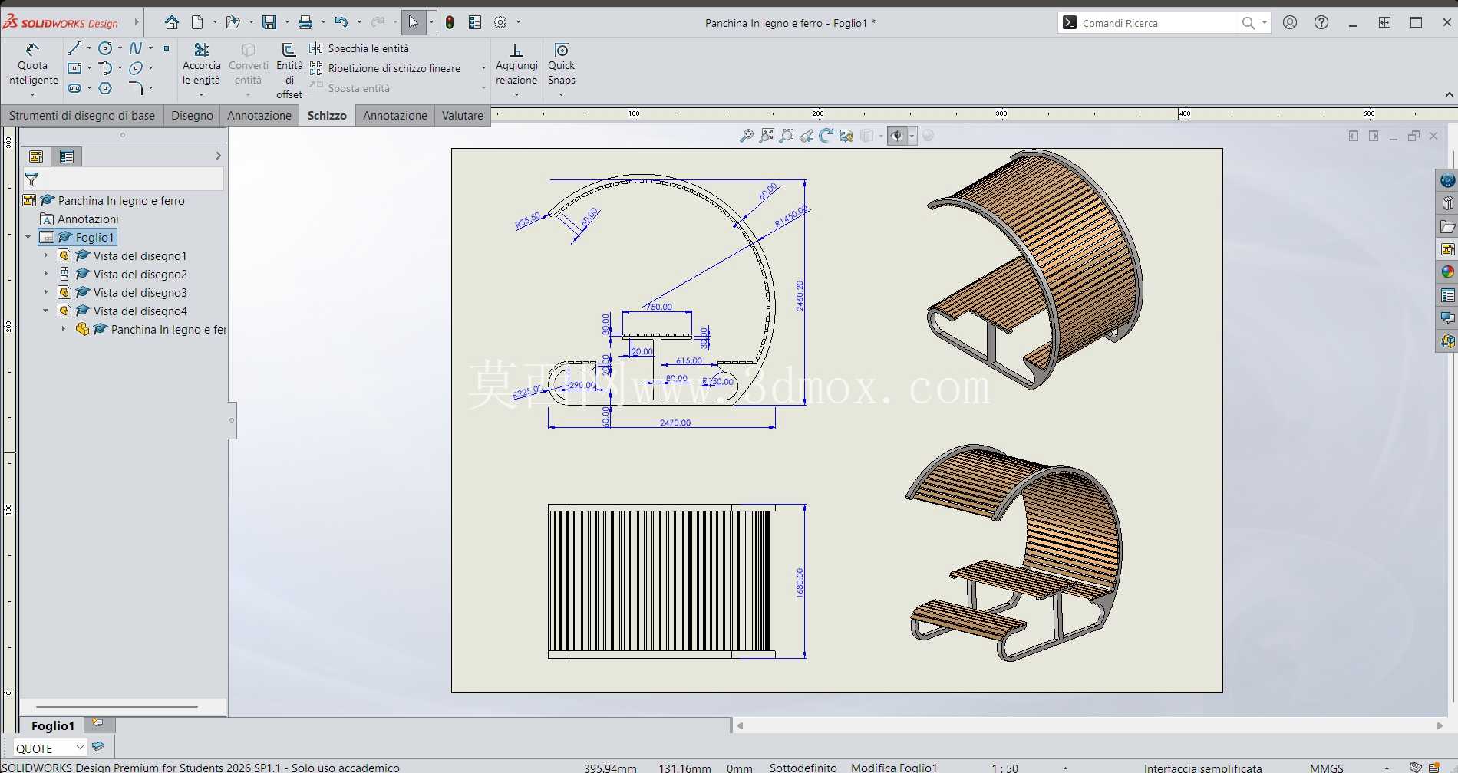The width and height of the screenshot is (1458, 773).
Task: Open the file properties list icon
Action: [x=475, y=22]
